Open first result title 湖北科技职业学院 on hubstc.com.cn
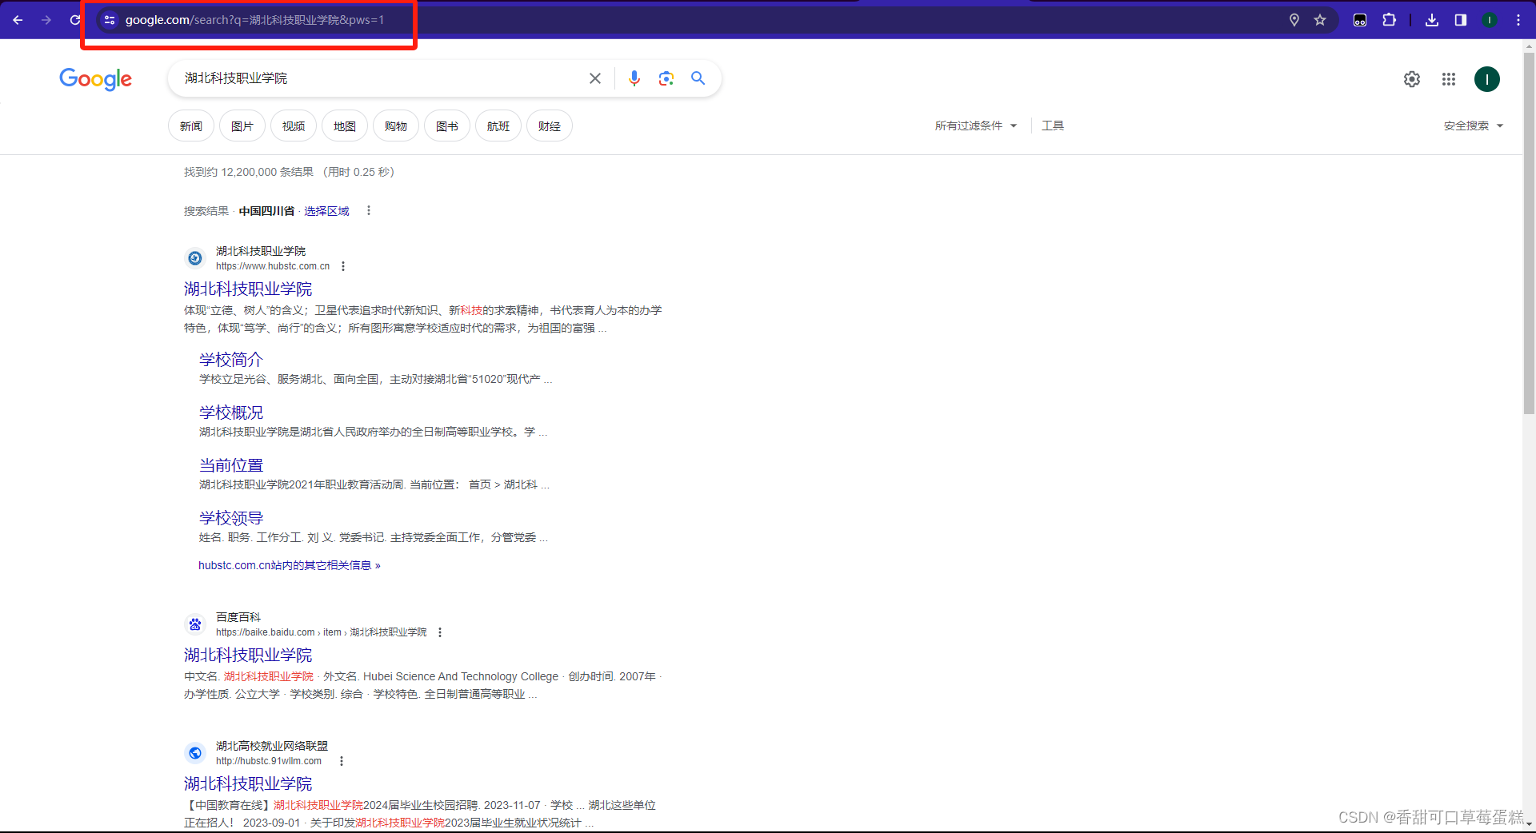This screenshot has width=1536, height=833. click(248, 289)
